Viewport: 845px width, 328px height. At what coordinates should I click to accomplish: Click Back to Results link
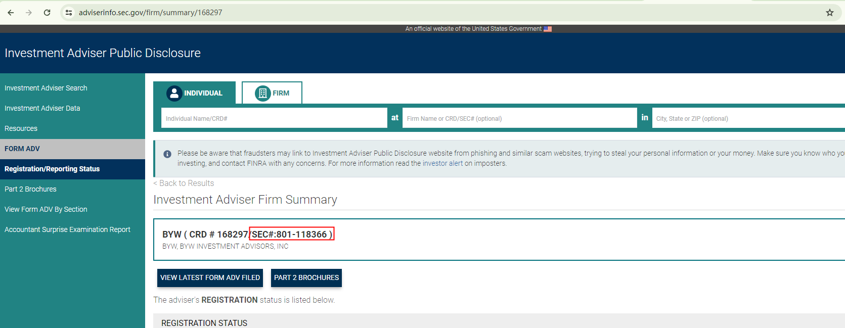click(x=184, y=183)
